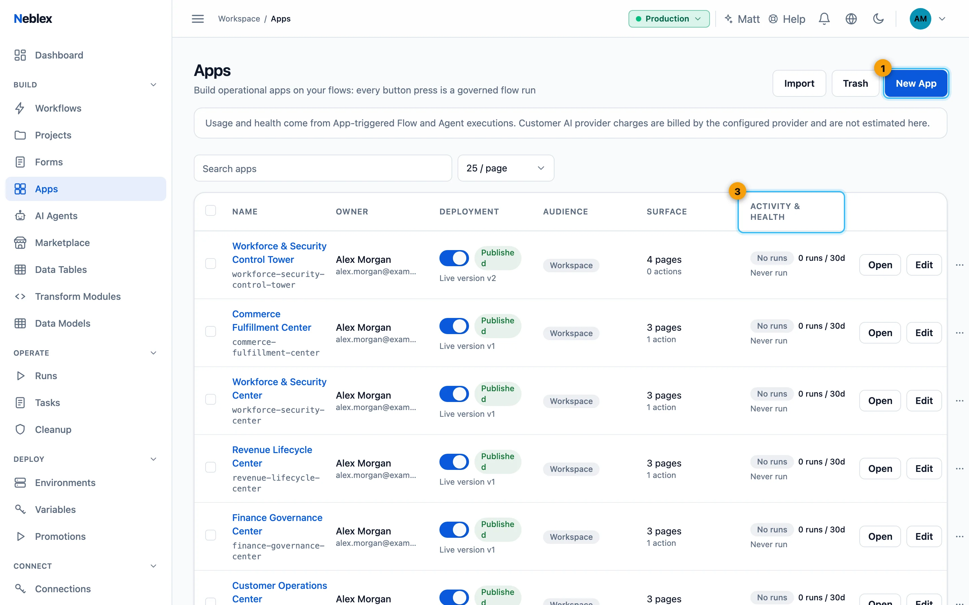Open more options for Commerce Fulfillment Center row

[959, 333]
